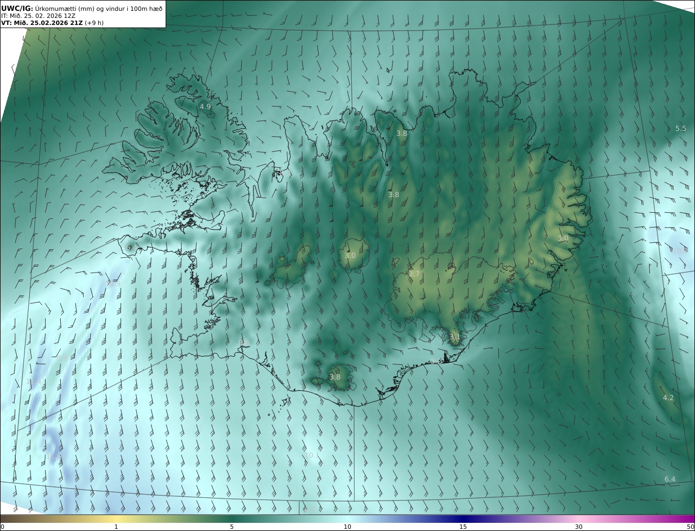Click the UWC/IG map title line
The height and width of the screenshot is (531, 695).
(x=81, y=8)
